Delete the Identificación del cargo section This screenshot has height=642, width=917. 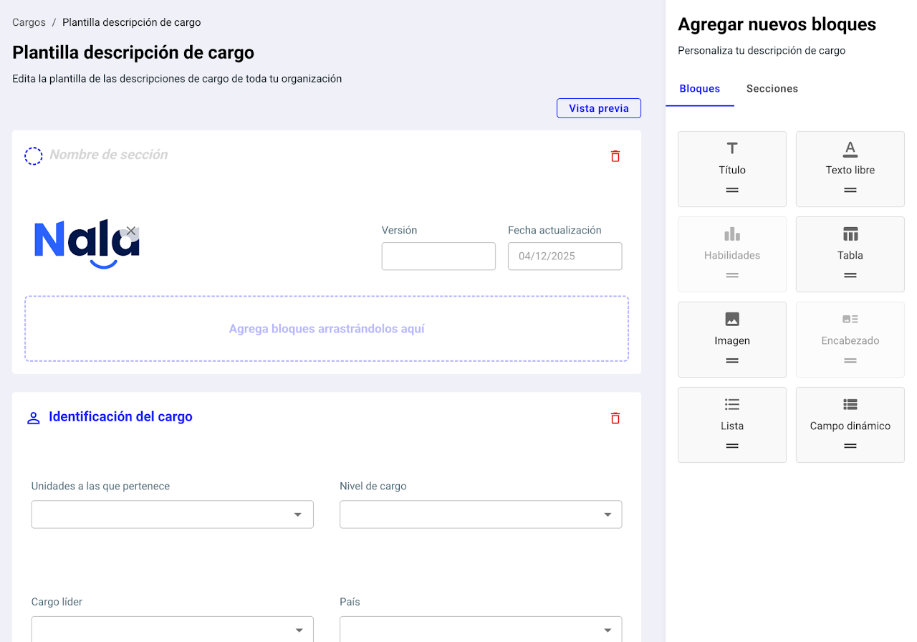click(x=615, y=418)
